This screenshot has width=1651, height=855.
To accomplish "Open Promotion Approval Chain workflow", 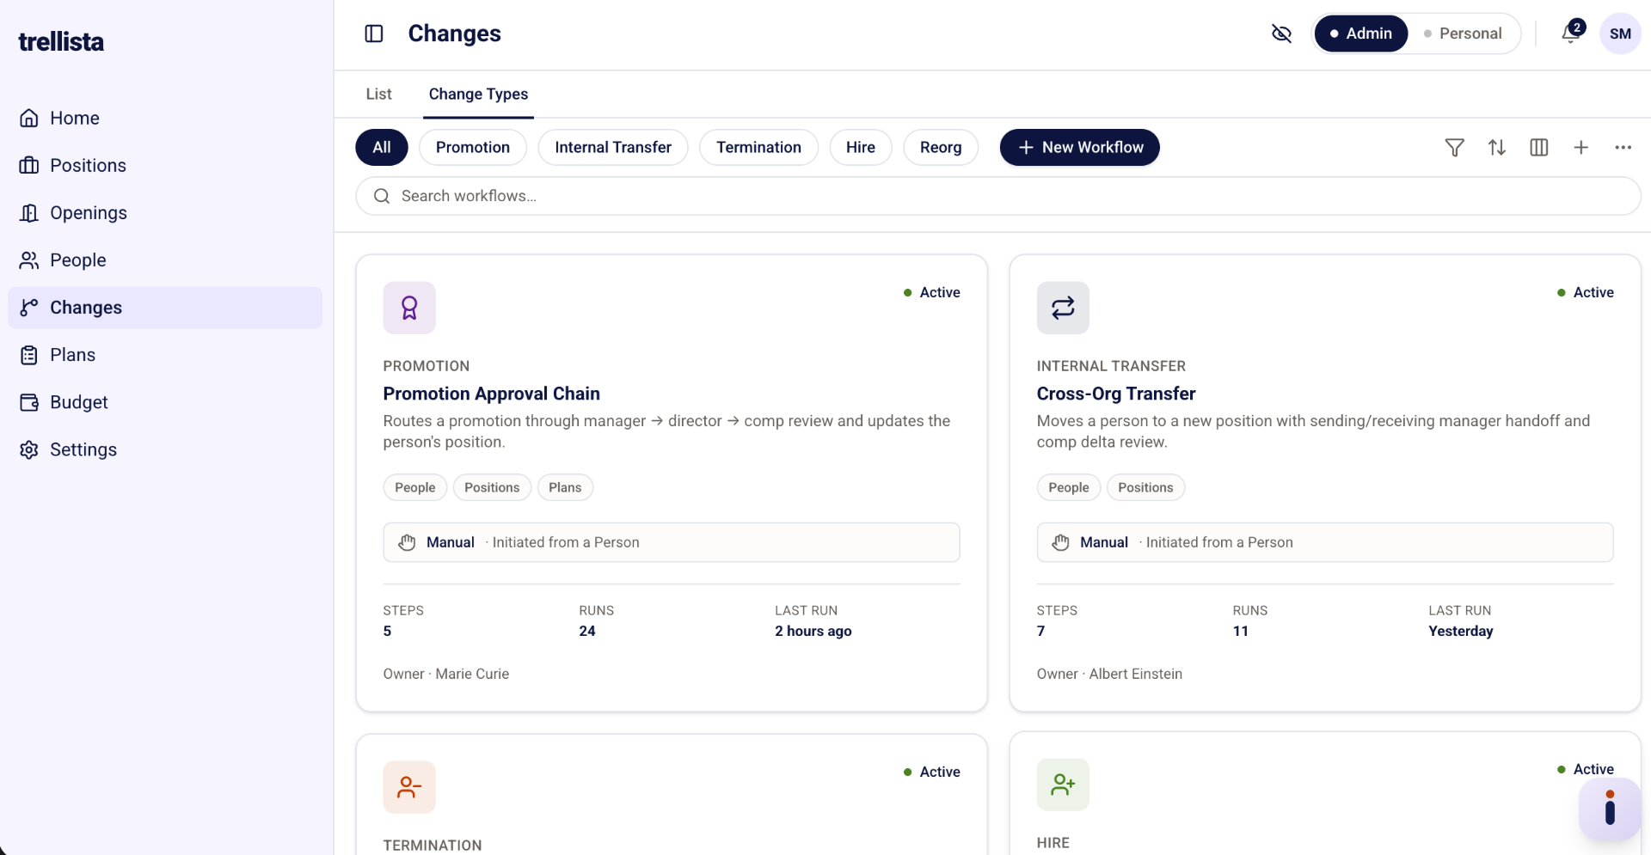I will [x=492, y=394].
